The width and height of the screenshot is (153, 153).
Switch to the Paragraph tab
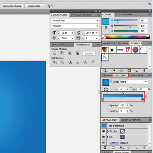[76, 15]
